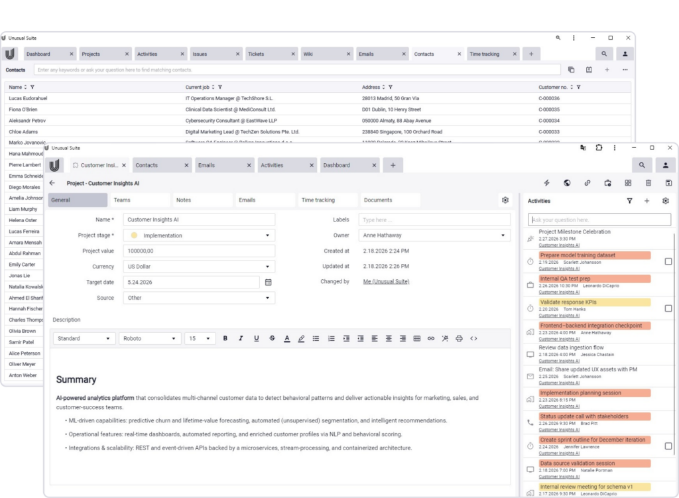Switch to the Time tracking tab
This screenshot has width=679, height=498.
(328, 199)
